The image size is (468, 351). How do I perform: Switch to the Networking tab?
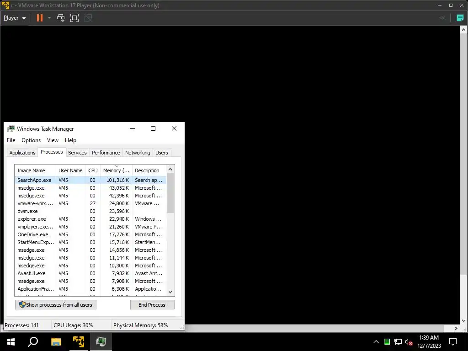click(138, 153)
